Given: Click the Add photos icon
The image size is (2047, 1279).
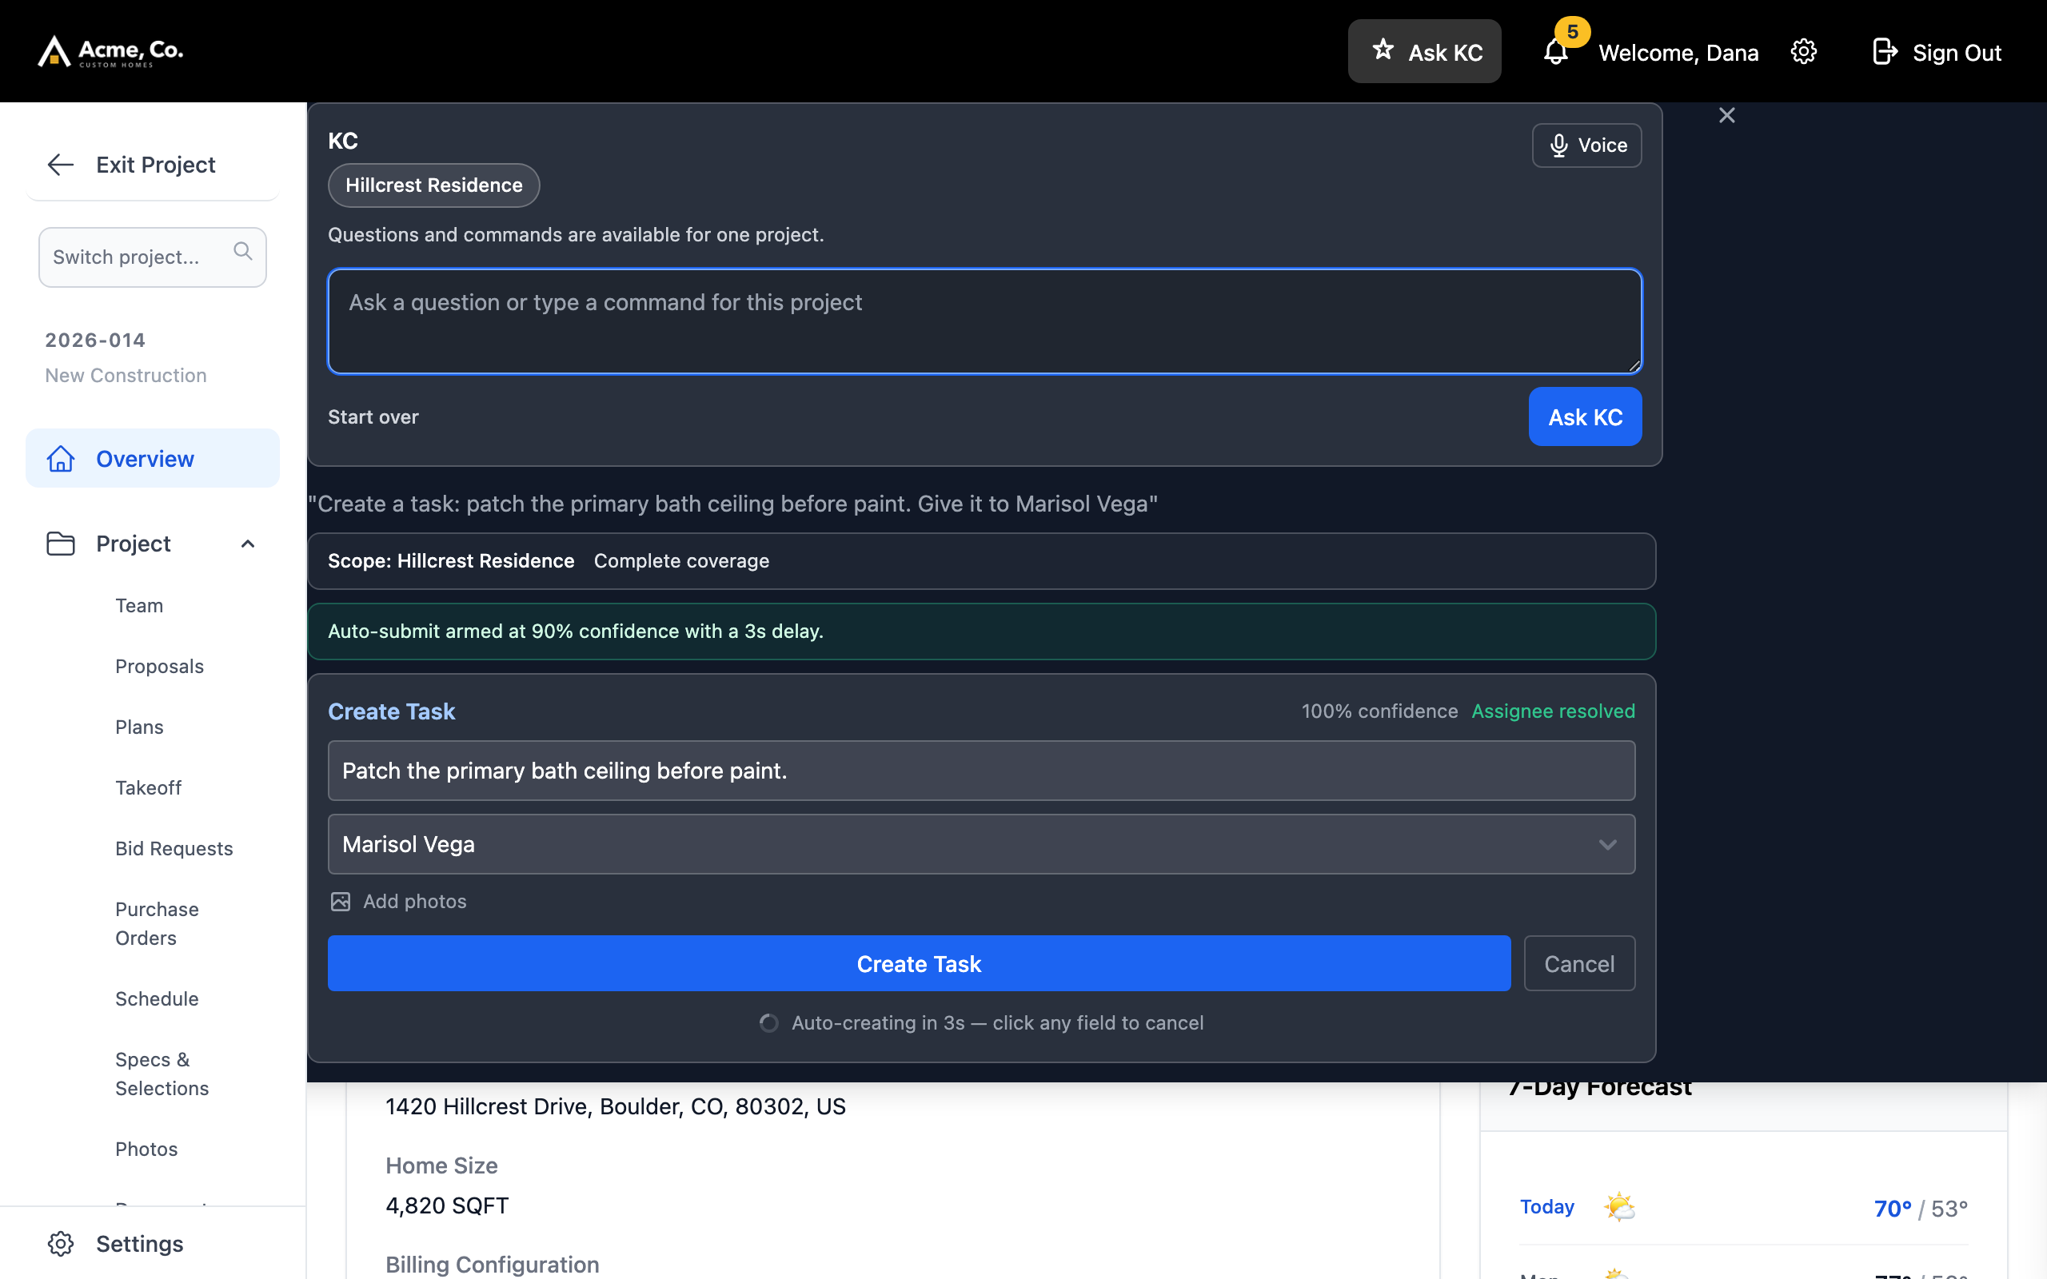Looking at the screenshot, I should point(340,902).
